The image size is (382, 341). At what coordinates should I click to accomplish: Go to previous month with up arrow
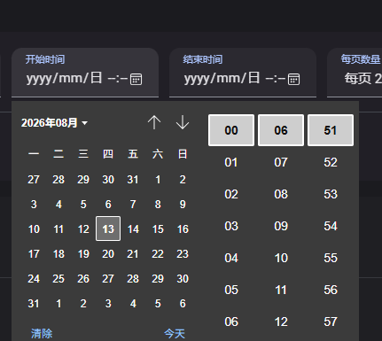[154, 122]
